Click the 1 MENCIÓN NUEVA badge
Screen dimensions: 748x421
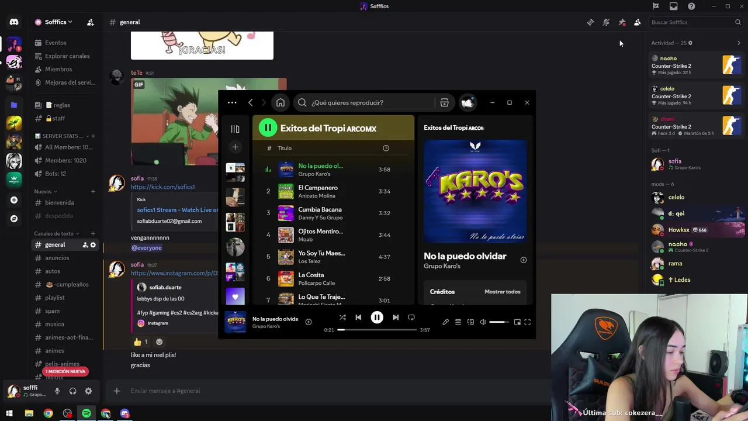click(x=66, y=371)
